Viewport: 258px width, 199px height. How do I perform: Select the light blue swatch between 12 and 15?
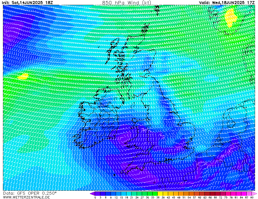click(119, 194)
